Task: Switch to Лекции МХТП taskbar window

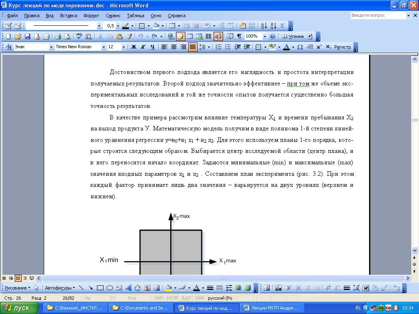Action: pos(271,308)
